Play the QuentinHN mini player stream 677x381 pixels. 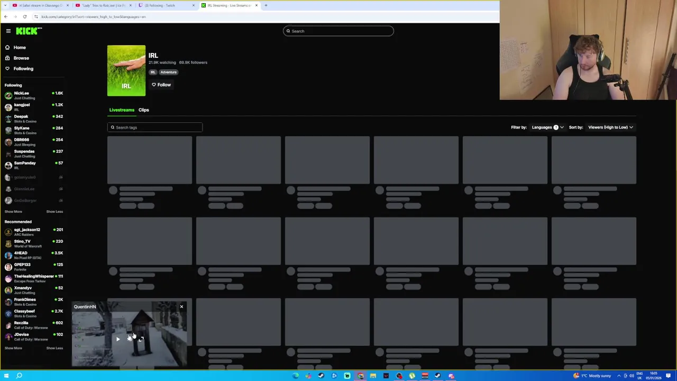tap(118, 339)
